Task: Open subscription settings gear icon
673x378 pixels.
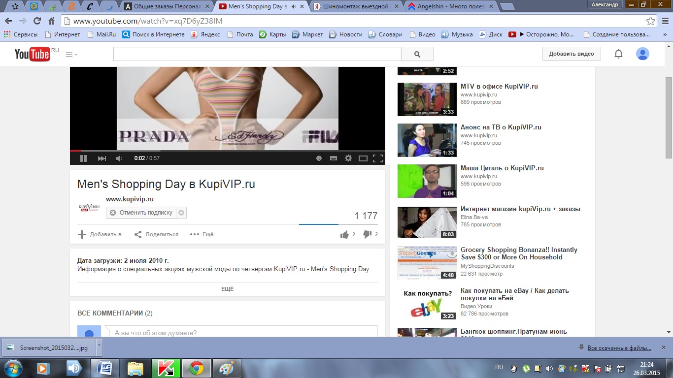Action: (181, 213)
